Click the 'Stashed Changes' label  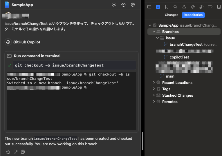coord(178,95)
